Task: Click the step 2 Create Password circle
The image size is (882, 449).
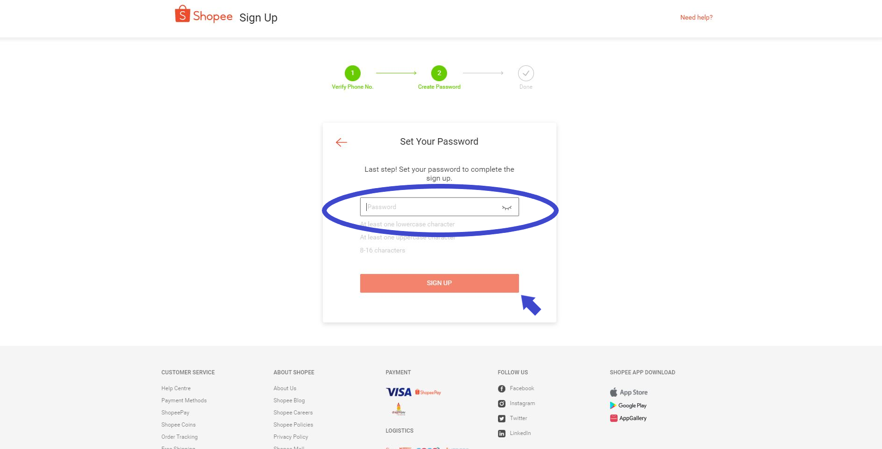Action: (x=439, y=73)
